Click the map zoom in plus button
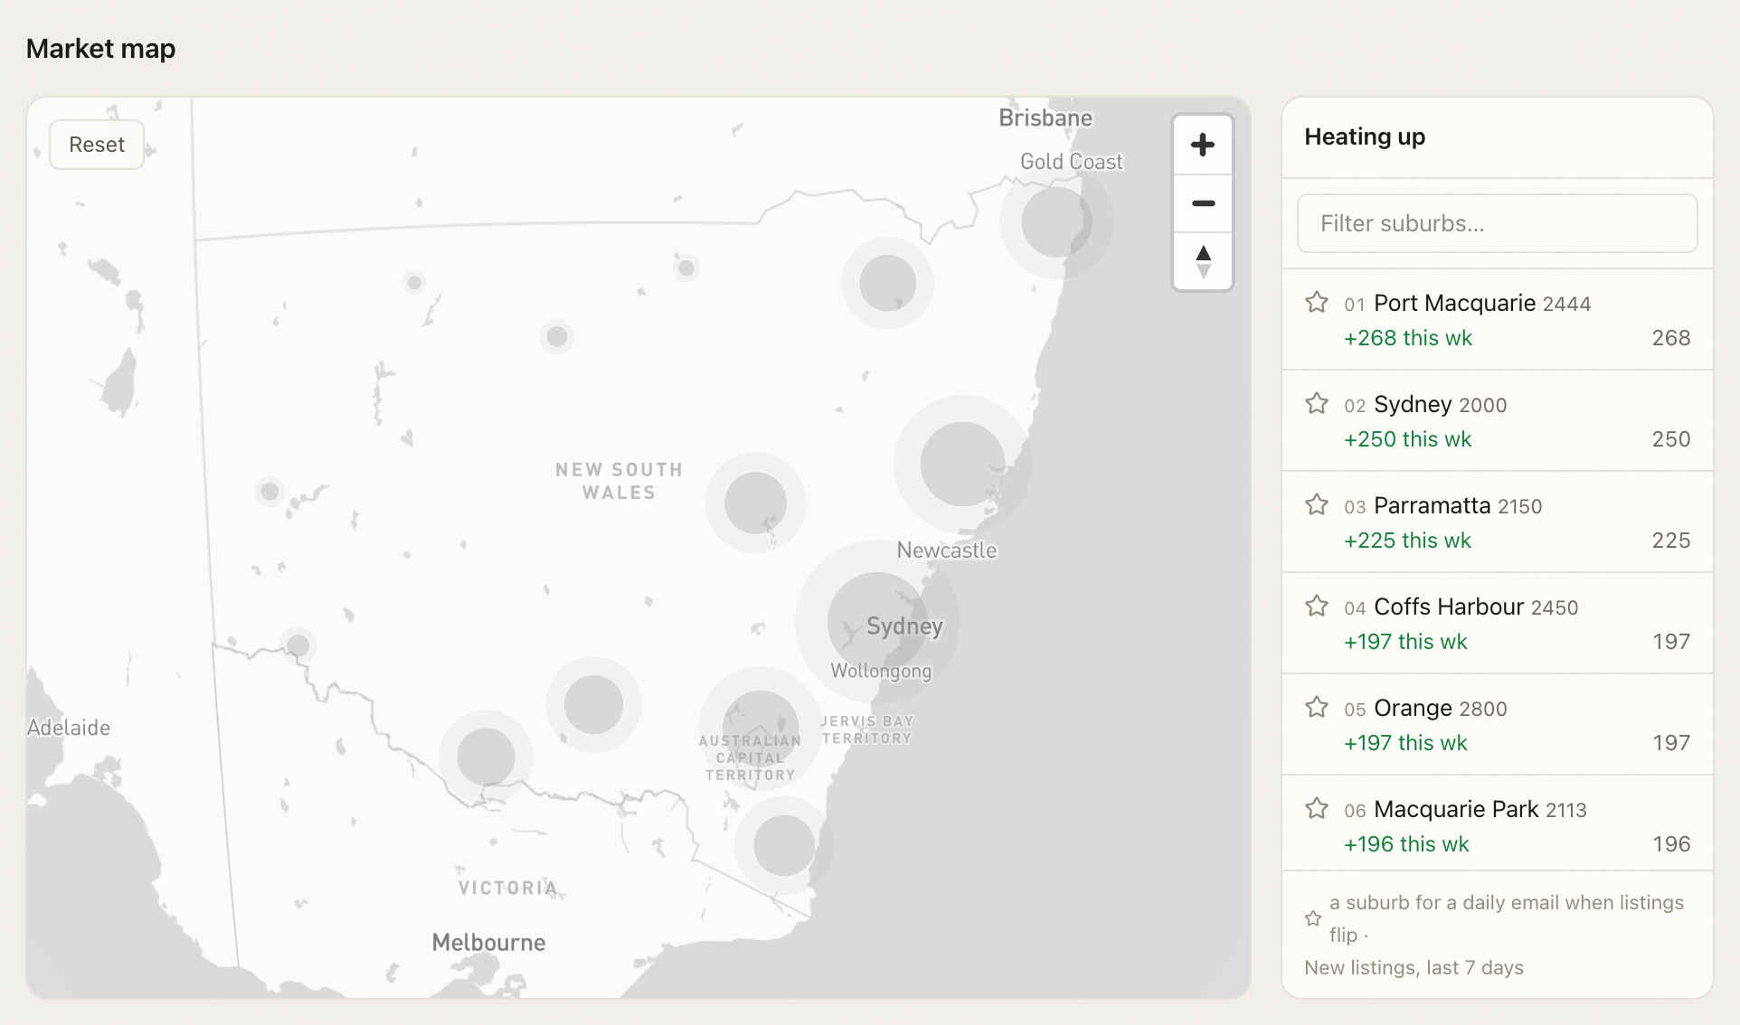 [x=1203, y=145]
